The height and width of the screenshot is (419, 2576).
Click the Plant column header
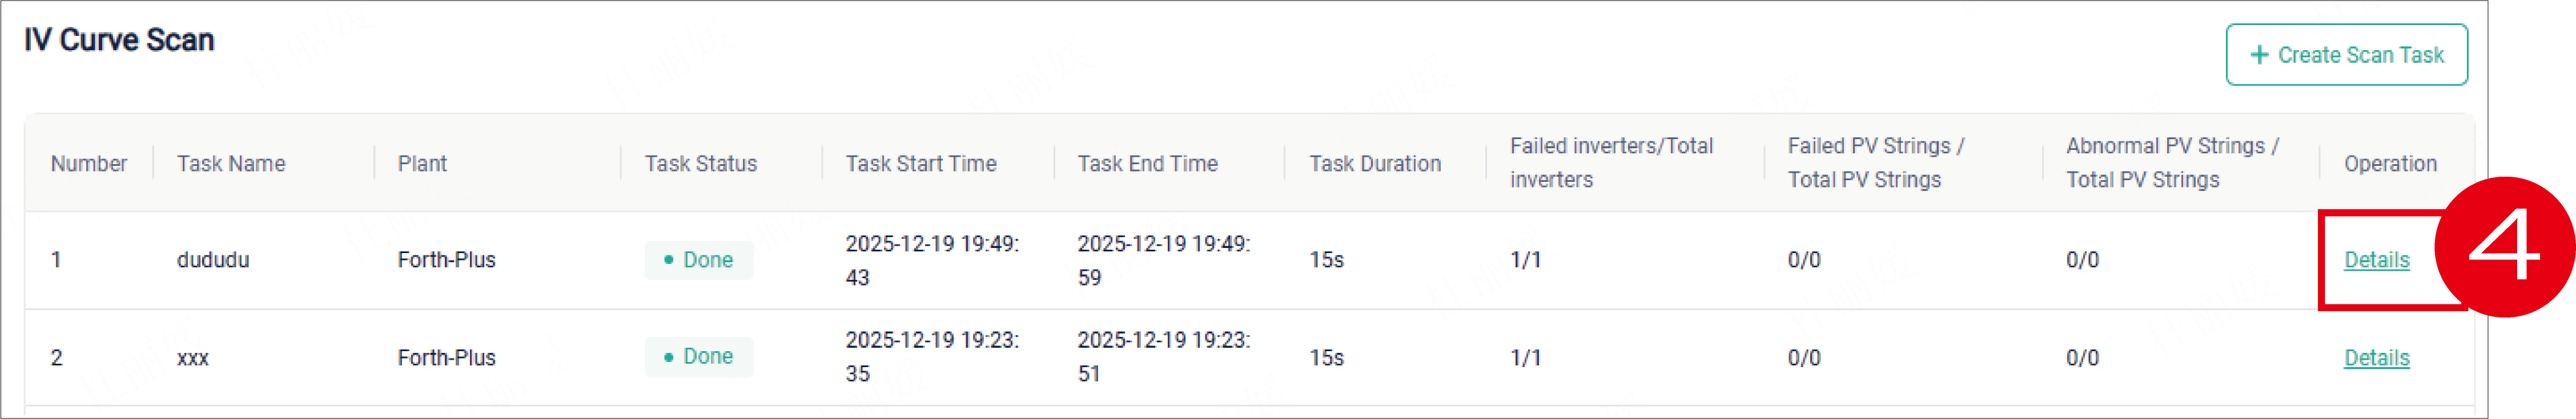422,164
